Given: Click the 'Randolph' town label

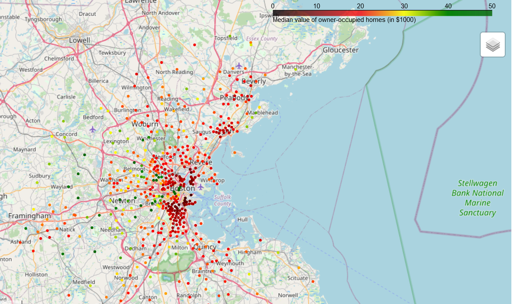Looking at the screenshot, I should [189, 296].
